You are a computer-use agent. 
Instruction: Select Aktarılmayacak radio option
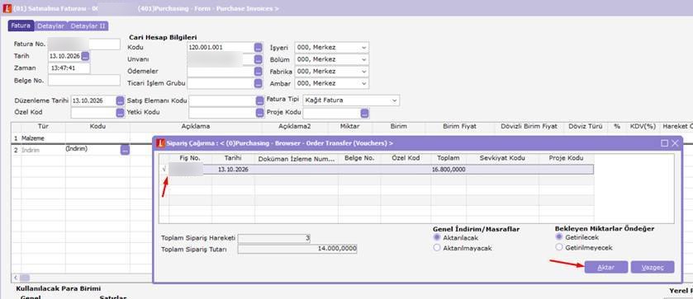(437, 248)
